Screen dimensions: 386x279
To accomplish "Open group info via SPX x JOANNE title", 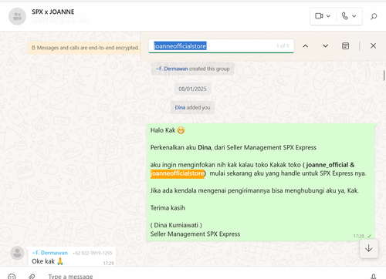I will 53,12.
